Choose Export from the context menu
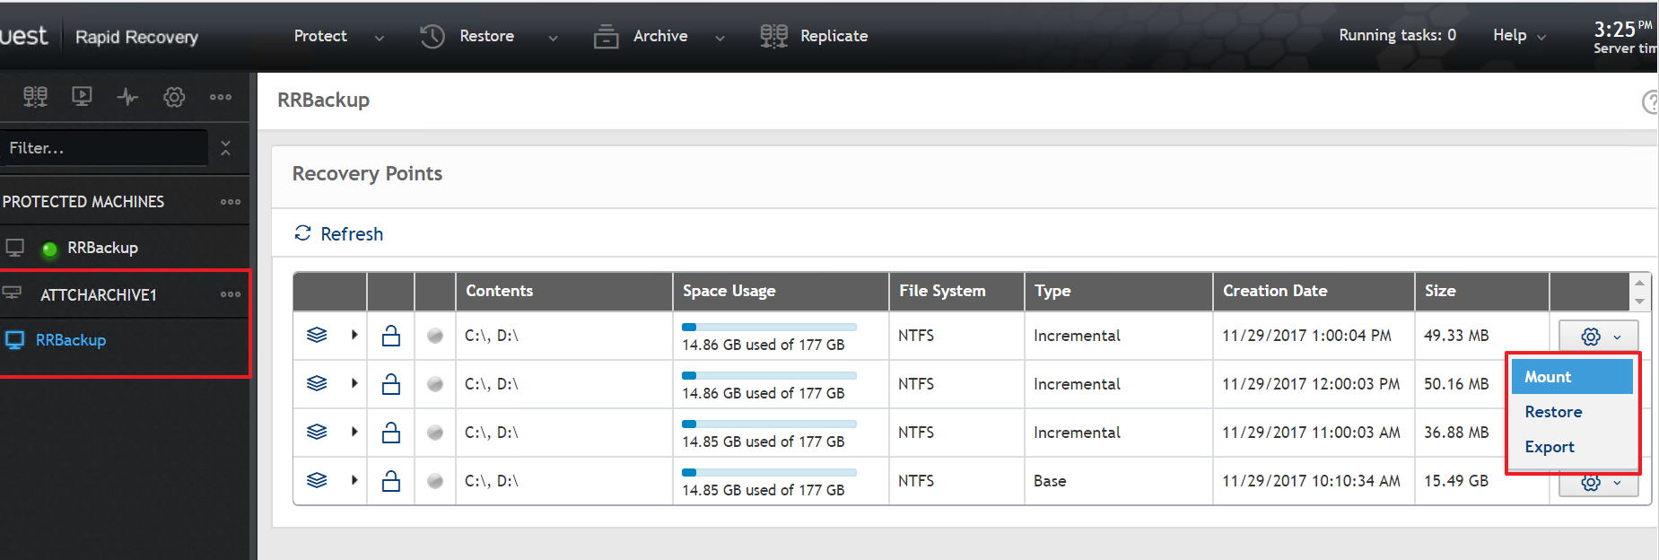Screen dimensions: 1659x560 tap(1550, 447)
